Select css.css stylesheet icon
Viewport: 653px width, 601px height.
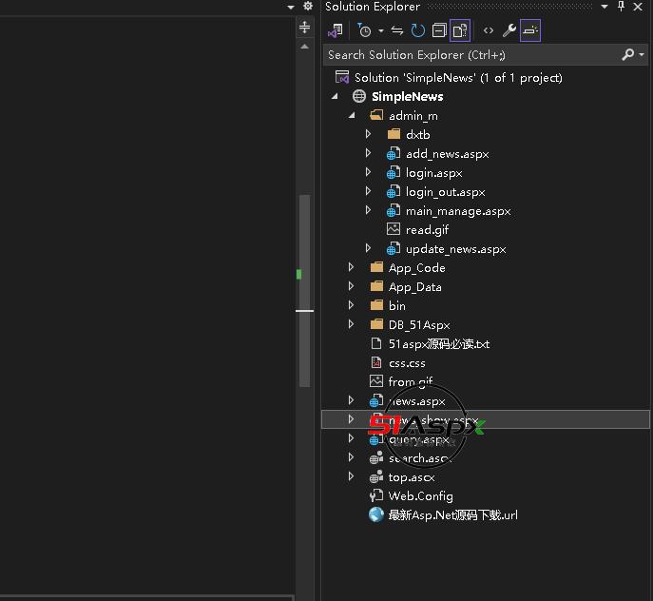376,362
